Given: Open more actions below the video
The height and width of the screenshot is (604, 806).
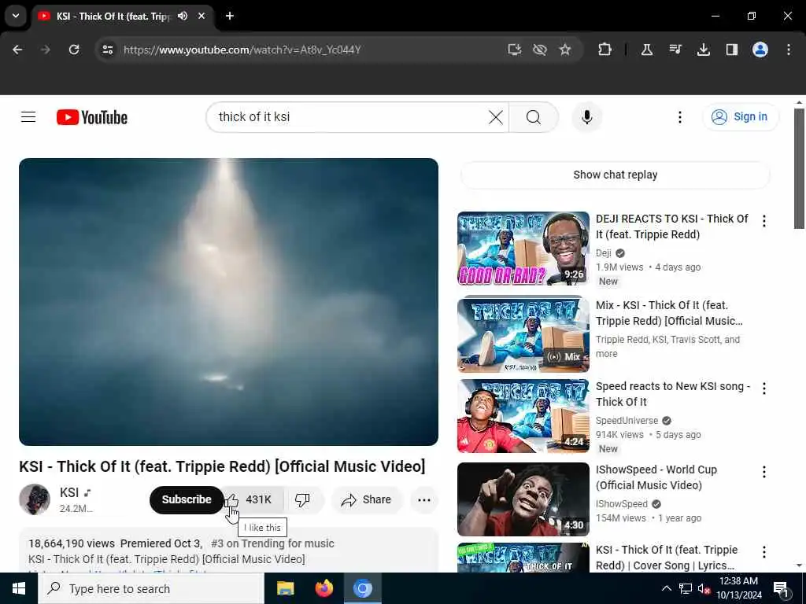Looking at the screenshot, I should 424,499.
